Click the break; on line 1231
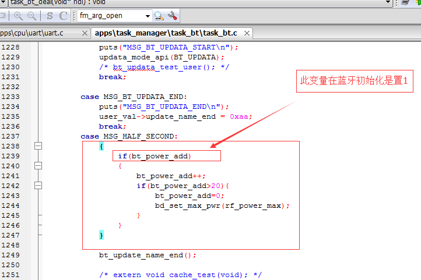Viewport: 421px width, 280px height. click(x=113, y=77)
